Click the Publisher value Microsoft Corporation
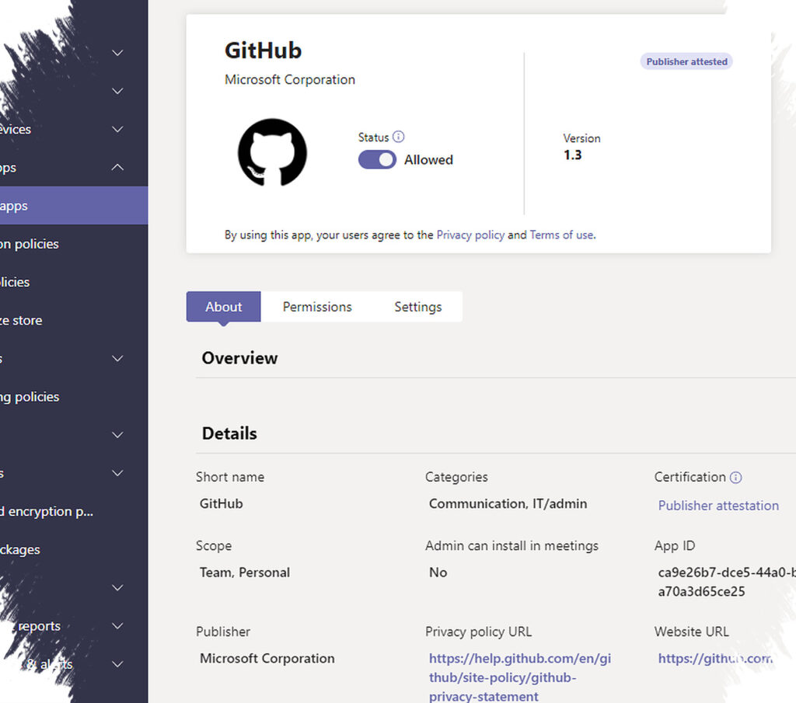796x703 pixels. pyautogui.click(x=267, y=659)
